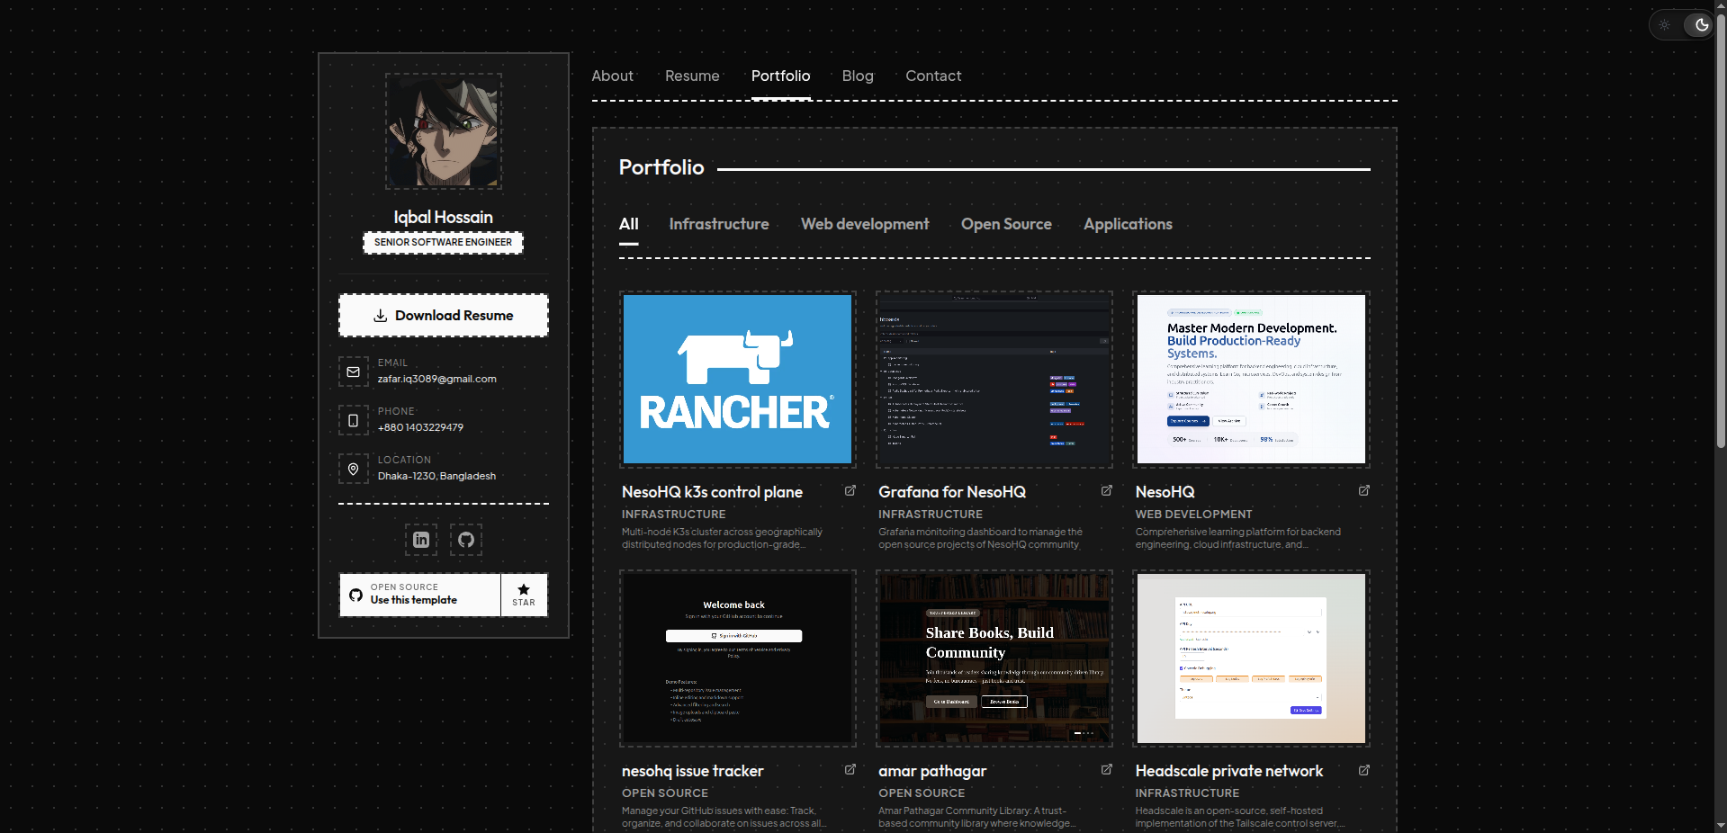Switch to light mode with the sun icon
Image resolution: width=1727 pixels, height=833 pixels.
1664,25
